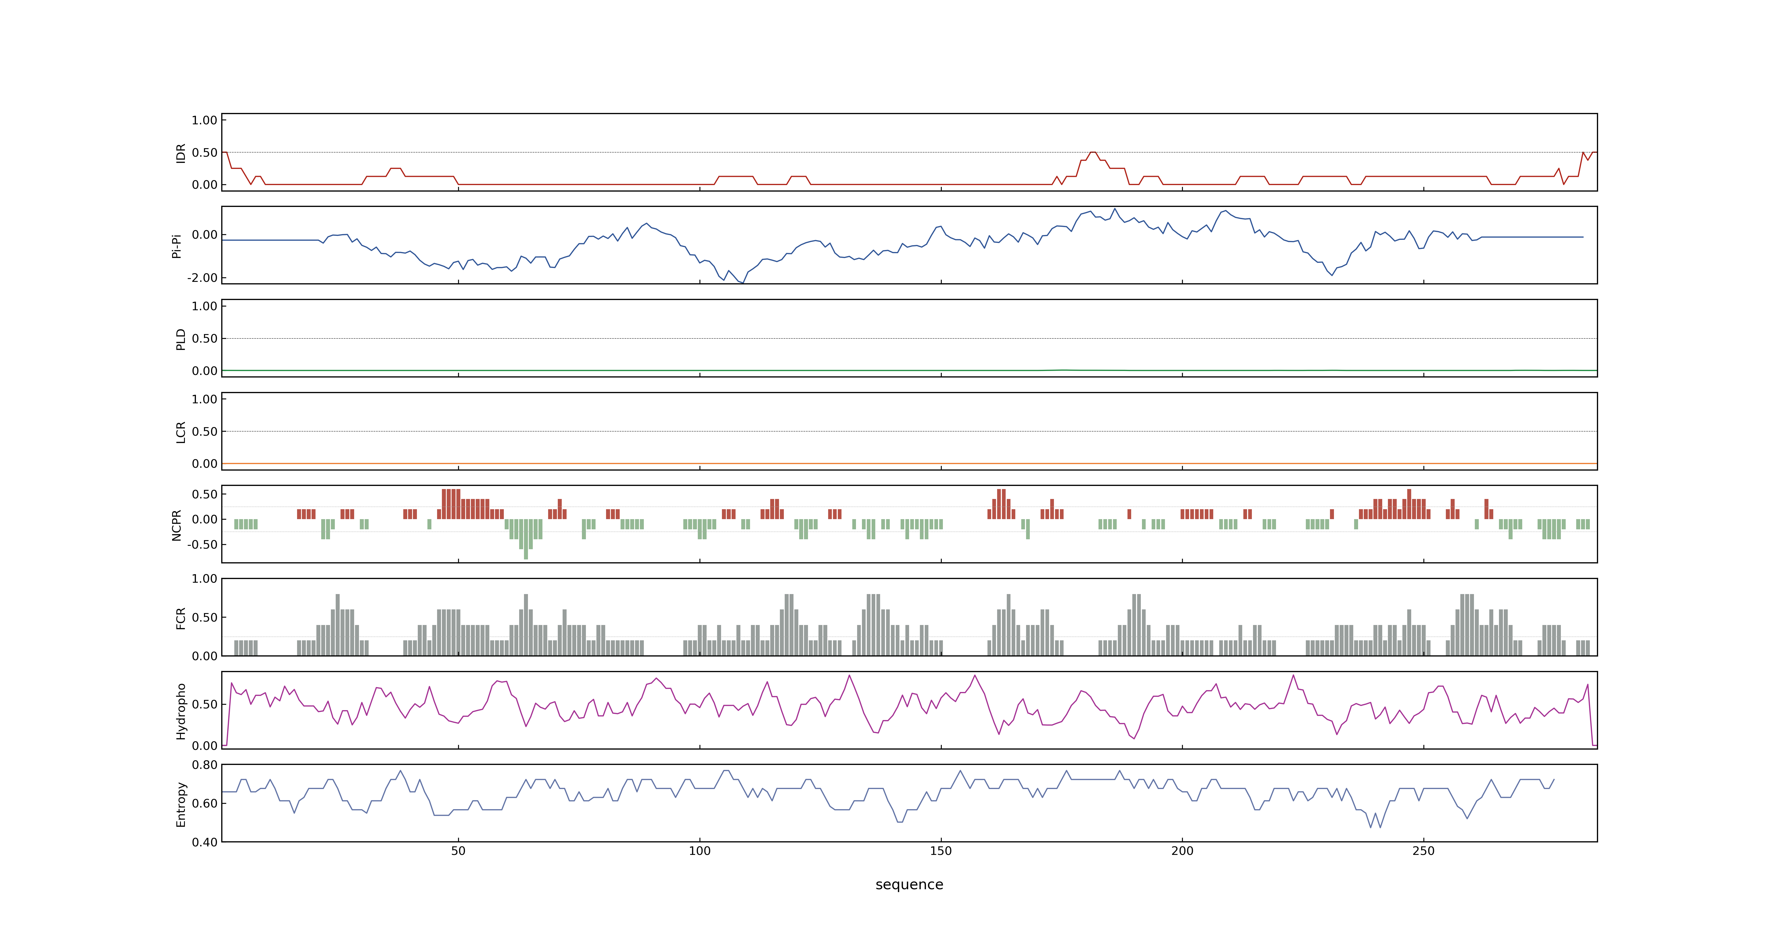Click the 0.00 tick on IDR axis
The width and height of the screenshot is (1775, 946).
(x=205, y=184)
